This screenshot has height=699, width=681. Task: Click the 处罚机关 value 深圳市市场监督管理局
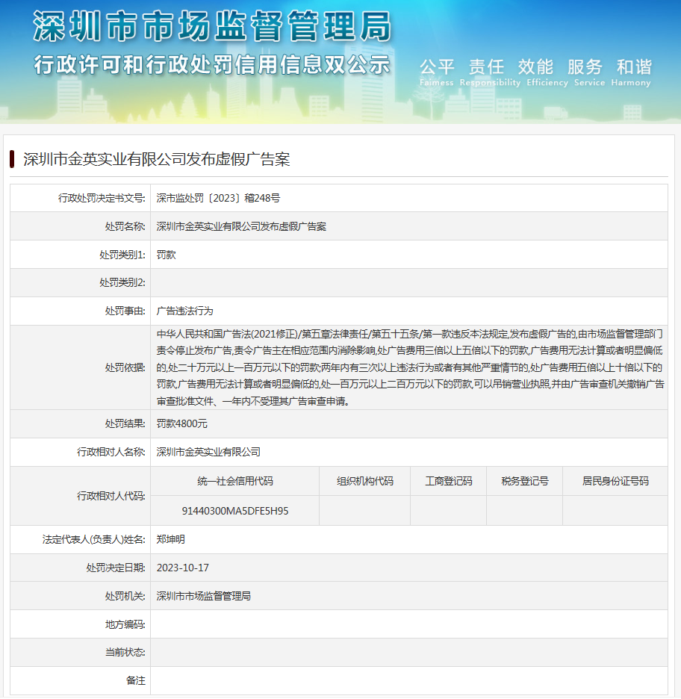click(203, 596)
